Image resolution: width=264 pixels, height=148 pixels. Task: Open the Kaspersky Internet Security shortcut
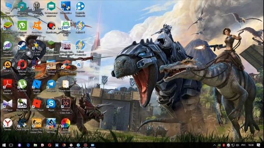(22, 7)
